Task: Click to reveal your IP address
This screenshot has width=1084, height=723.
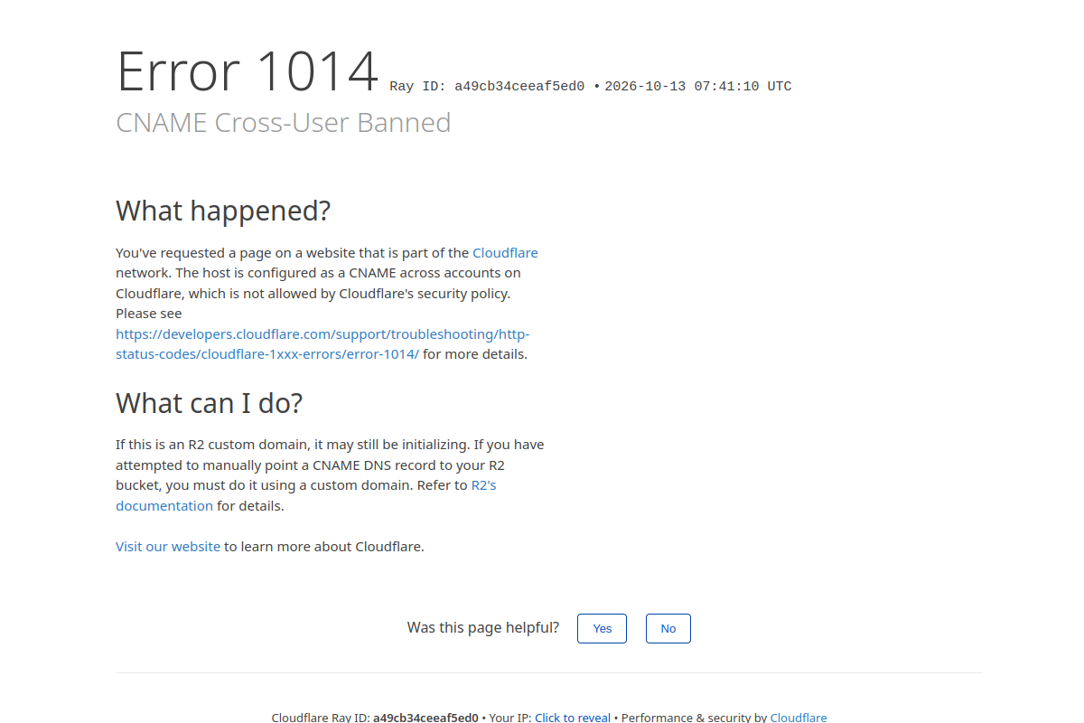Action: (x=573, y=718)
